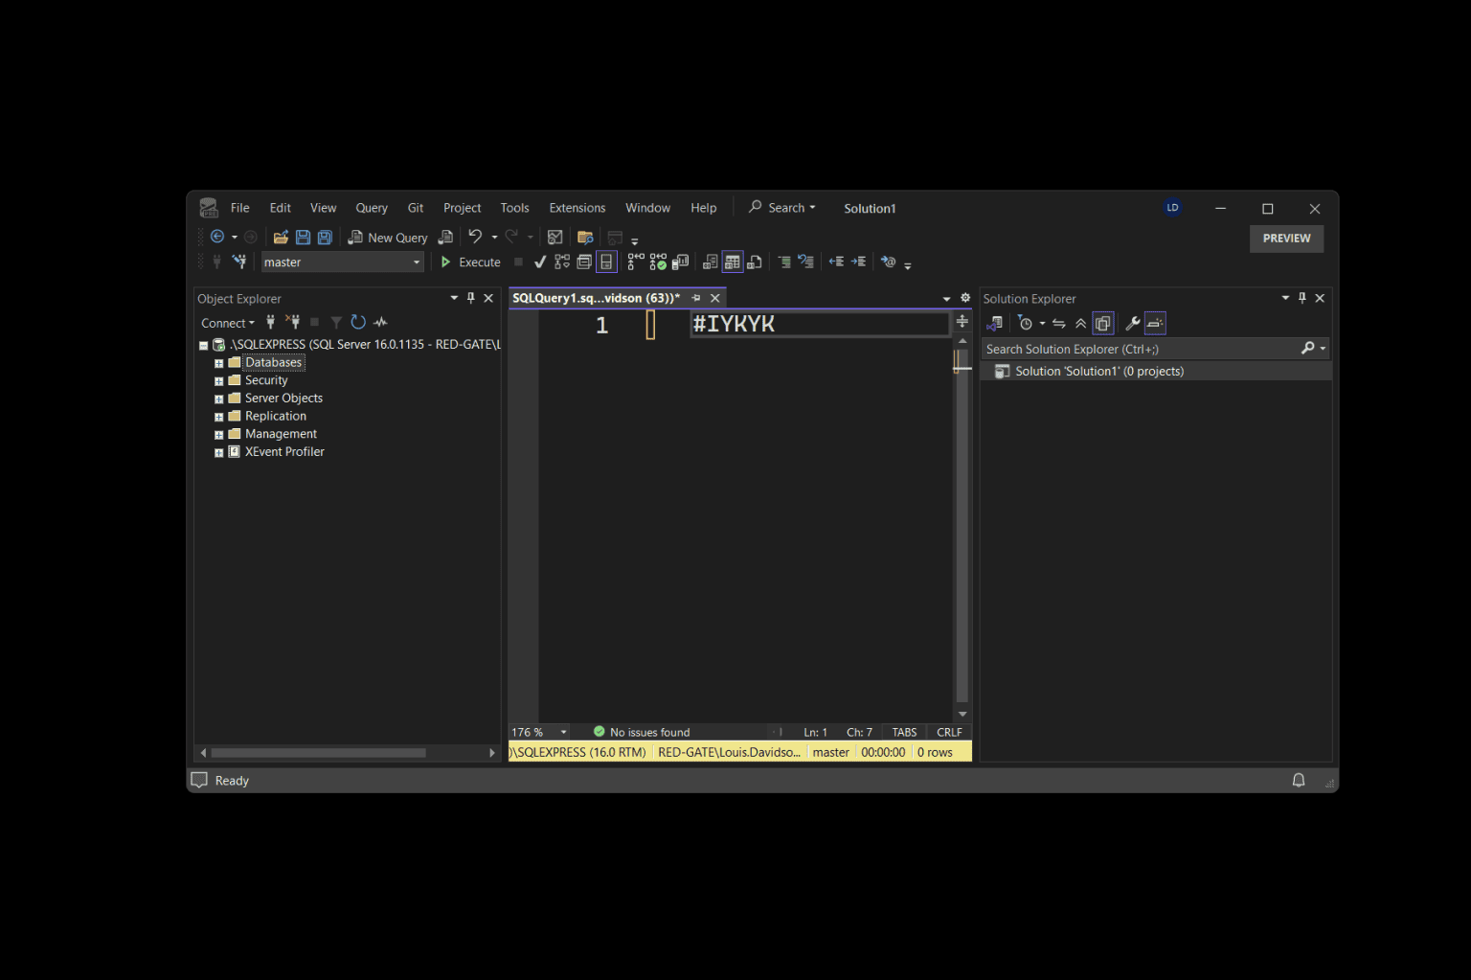
Task: Click Disconnect icon in Object Explorer
Action: [293, 323]
